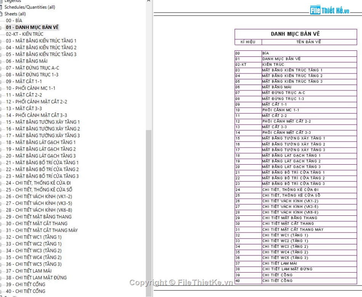Open sheet 02-KT - KIẾN TRÚC
Screen dimensions: 362x297
pos(24,34)
